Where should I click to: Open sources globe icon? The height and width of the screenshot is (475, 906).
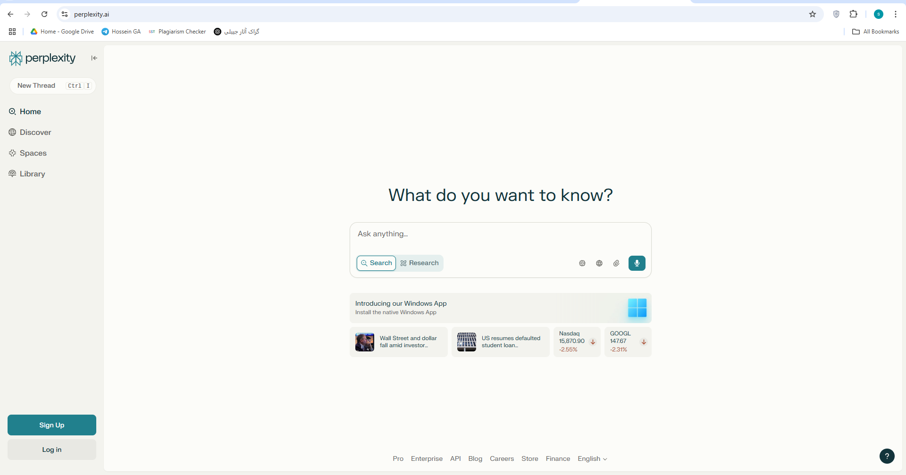(x=599, y=263)
